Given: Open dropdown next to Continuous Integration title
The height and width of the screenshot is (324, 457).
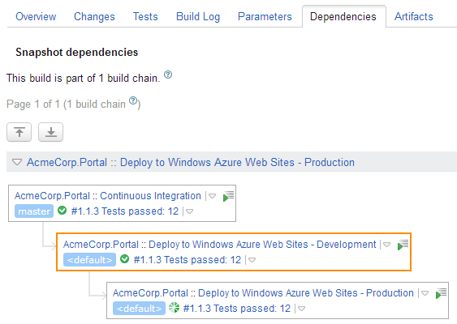Looking at the screenshot, I should (212, 196).
